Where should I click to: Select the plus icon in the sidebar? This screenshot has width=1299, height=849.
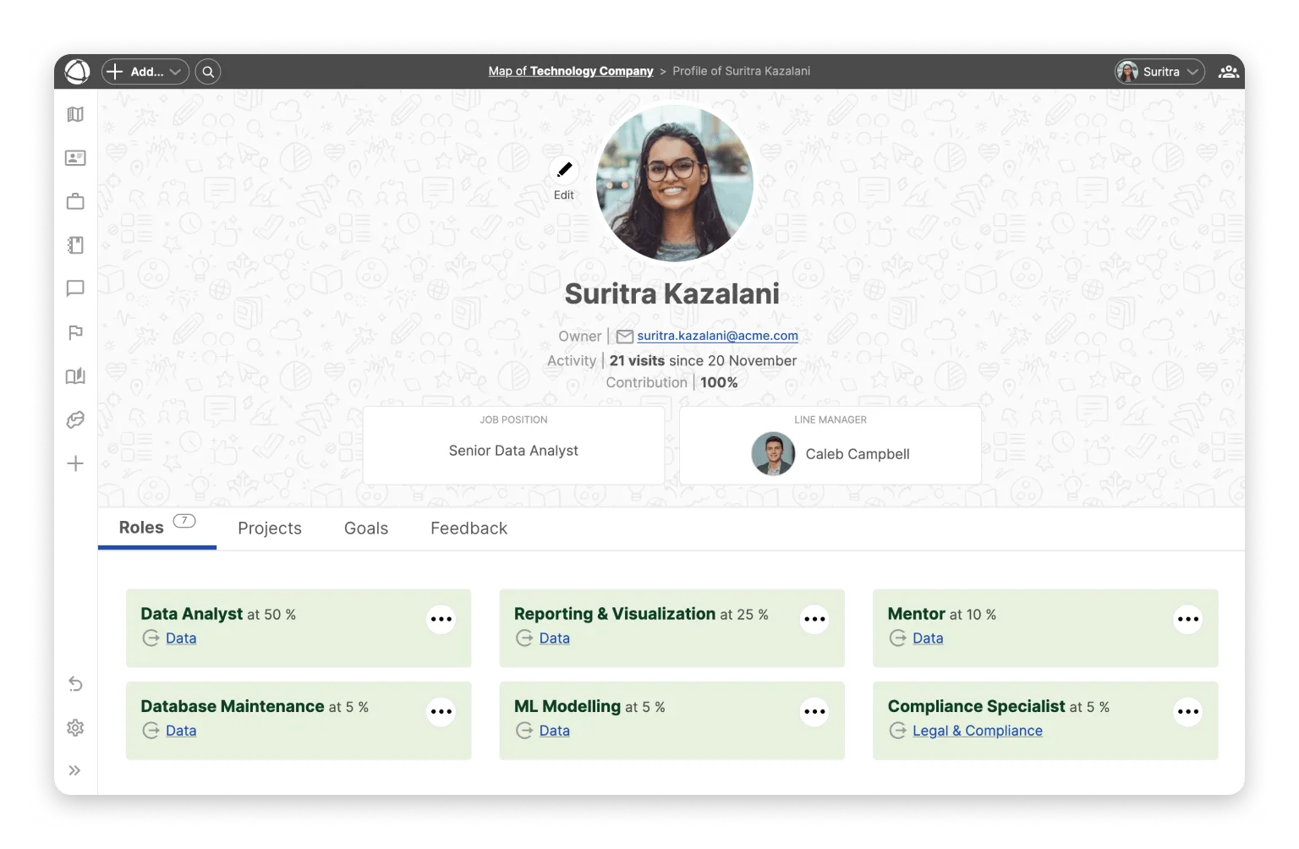point(75,463)
